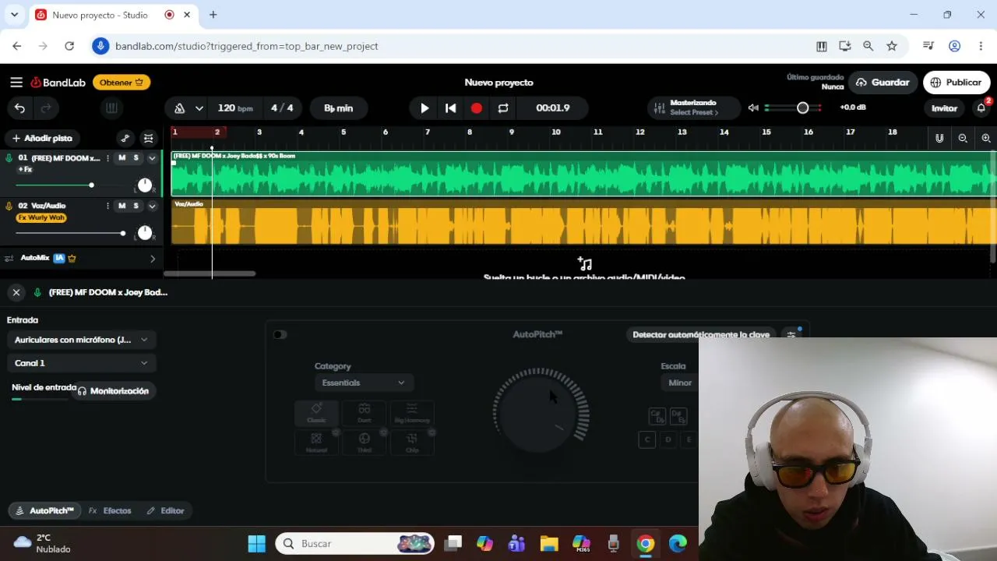Add a new track with Añadir pista

pyautogui.click(x=42, y=138)
